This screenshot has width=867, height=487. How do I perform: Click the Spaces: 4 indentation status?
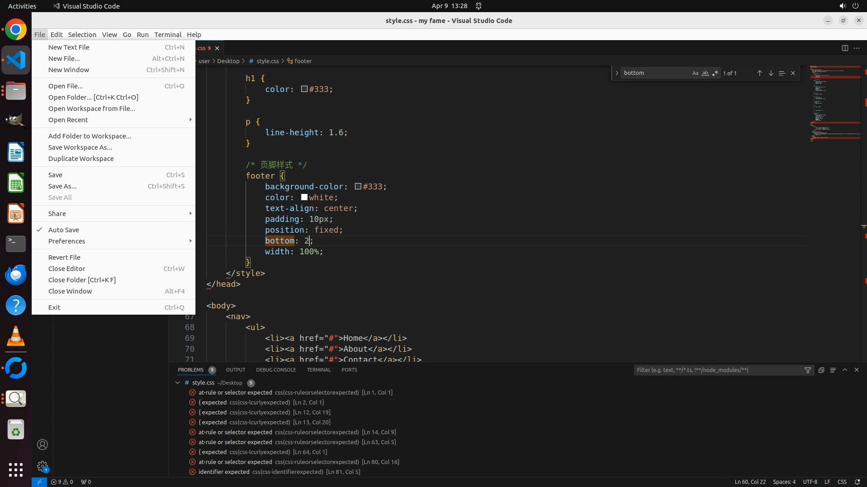point(784,482)
